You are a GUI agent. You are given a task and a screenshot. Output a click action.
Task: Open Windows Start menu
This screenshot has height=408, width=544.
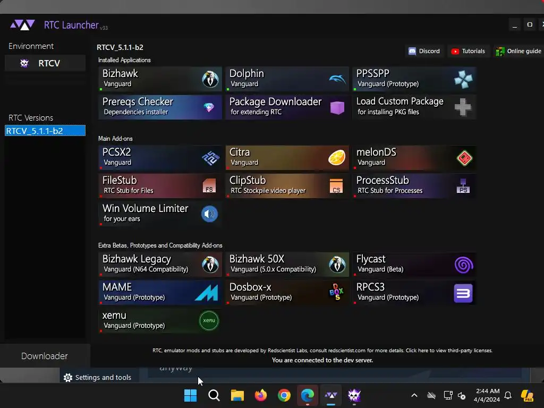191,395
